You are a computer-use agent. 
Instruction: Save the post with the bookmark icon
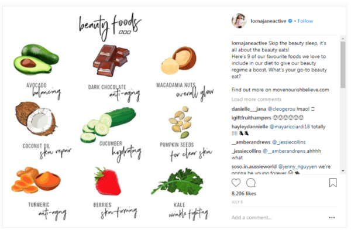[x=333, y=183]
